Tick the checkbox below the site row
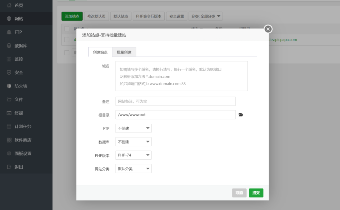Screen dimensions: 340x210 click(67, 53)
